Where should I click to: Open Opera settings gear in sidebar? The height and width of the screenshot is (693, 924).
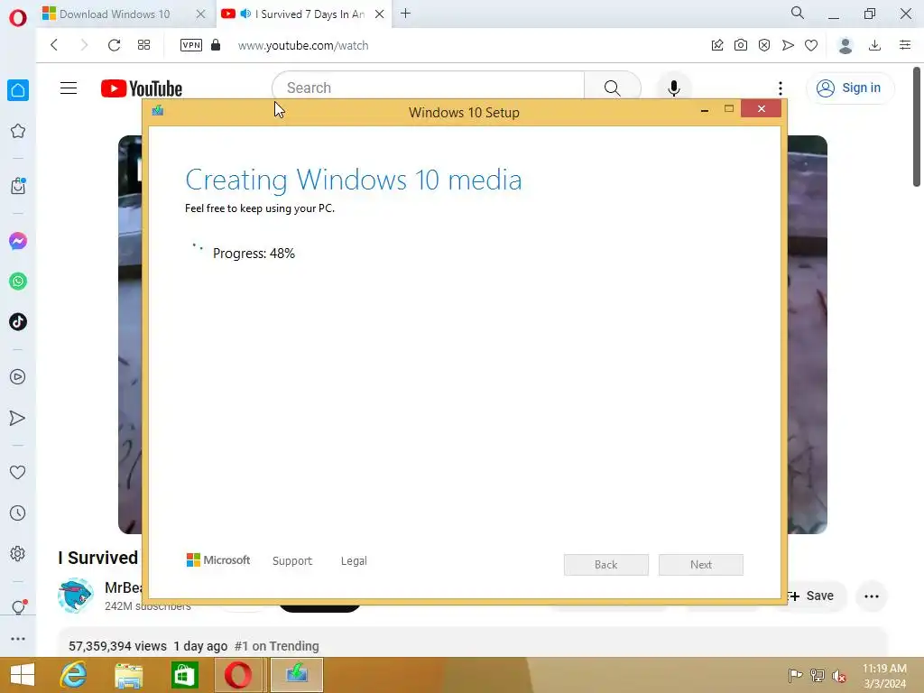18,553
